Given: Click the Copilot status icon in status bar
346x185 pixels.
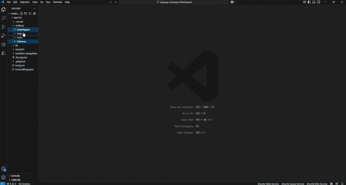Looking at the screenshot, I should (x=332, y=184).
